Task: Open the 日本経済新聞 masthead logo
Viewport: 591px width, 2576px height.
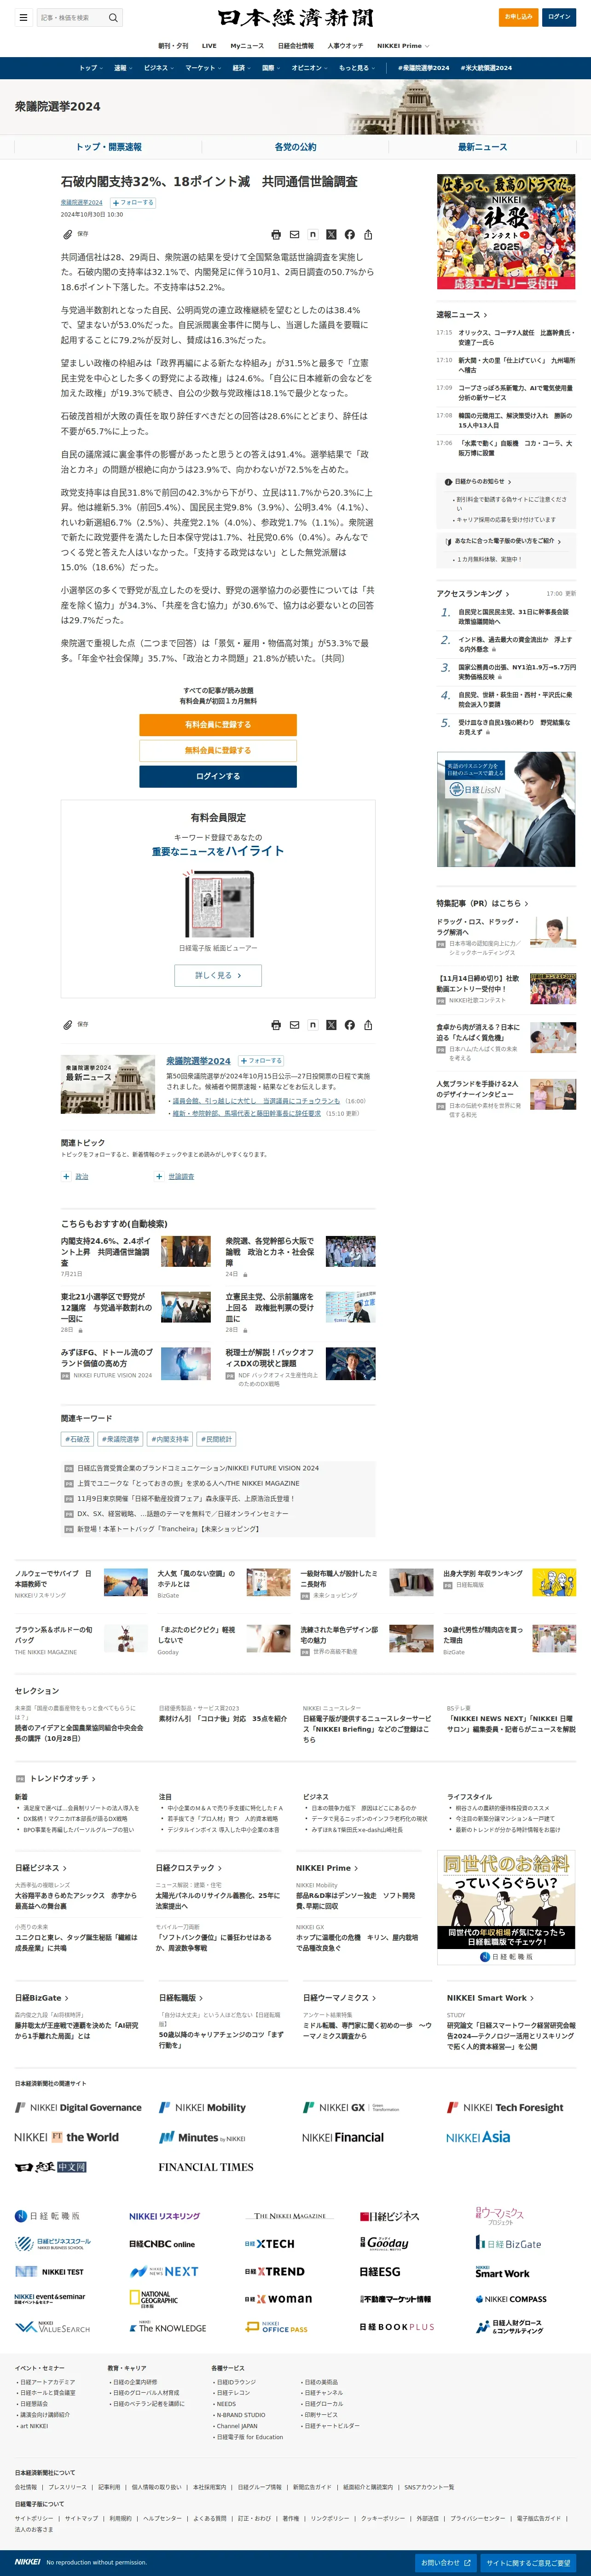Action: 295,18
